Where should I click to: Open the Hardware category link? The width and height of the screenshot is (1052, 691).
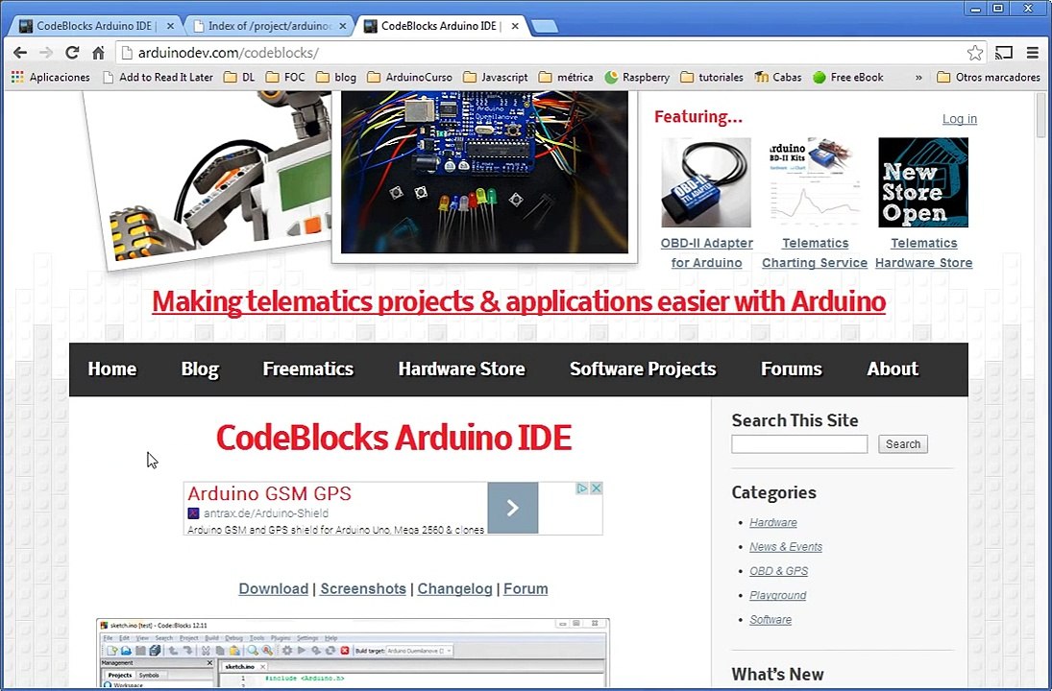pos(772,523)
